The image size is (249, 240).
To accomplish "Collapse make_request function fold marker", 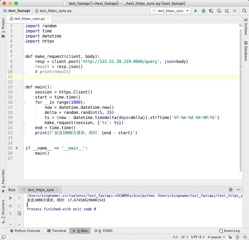I will click(x=23, y=56).
